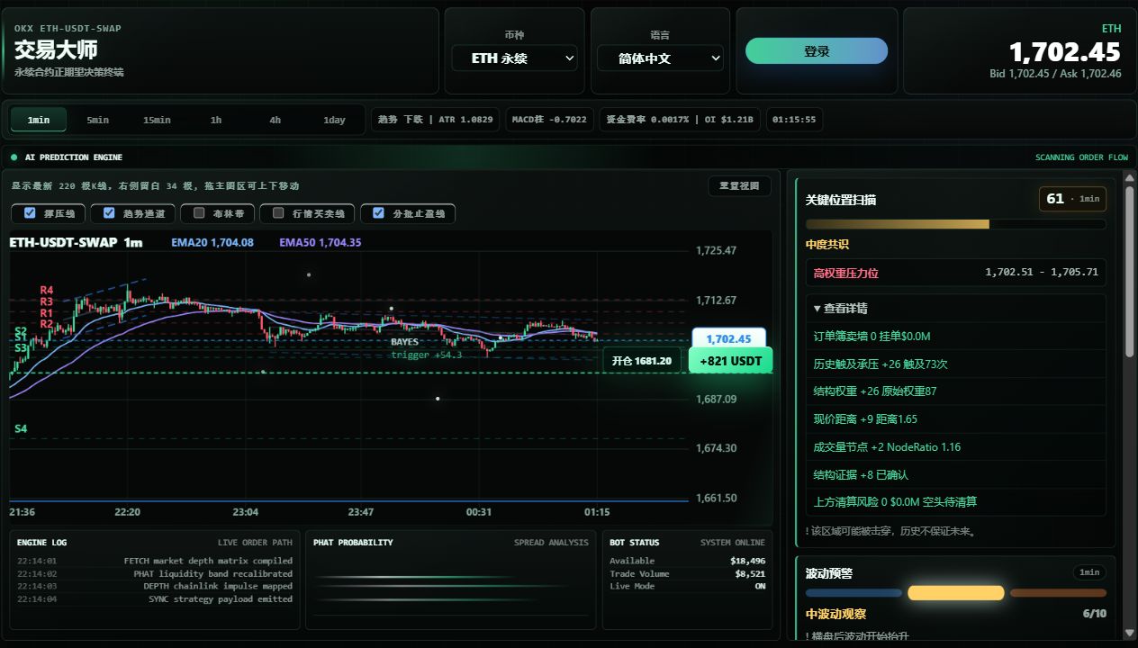Screen dimensions: 1138x648
Task: Click the Bid 1,702.45 / Ask 1,702.46 quote
Action: [x=1055, y=74]
